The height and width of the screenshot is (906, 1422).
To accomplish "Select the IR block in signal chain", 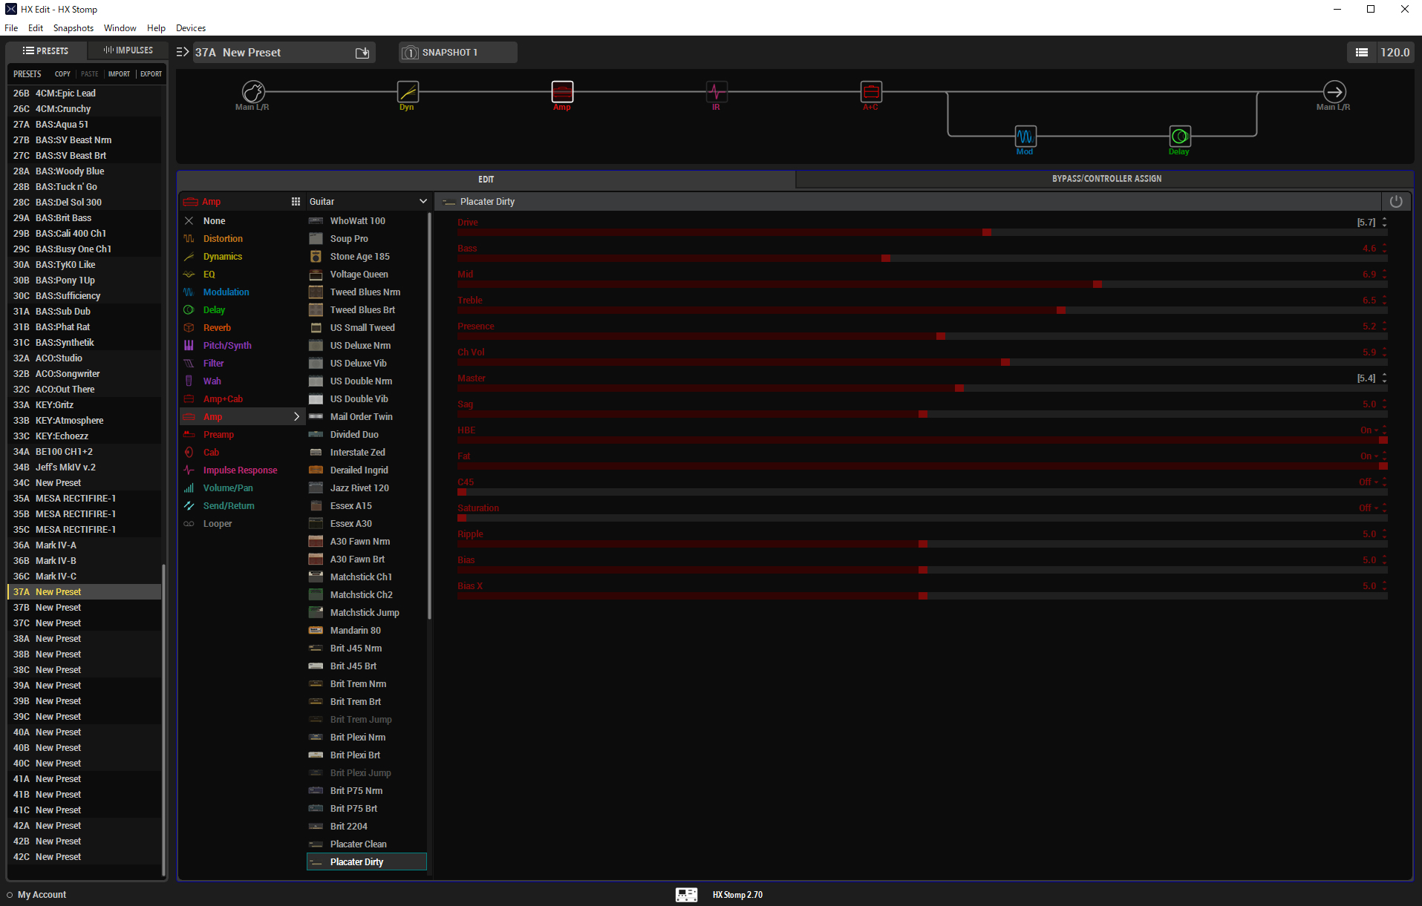I will point(717,92).
